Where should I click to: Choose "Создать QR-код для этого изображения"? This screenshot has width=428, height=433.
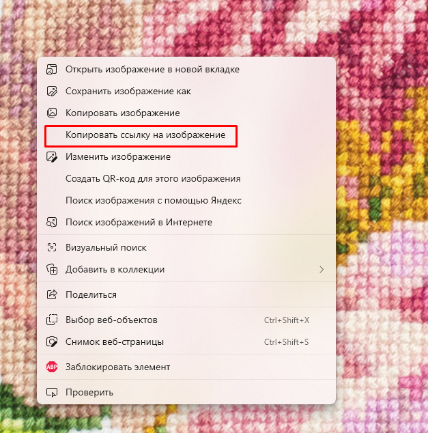click(153, 178)
